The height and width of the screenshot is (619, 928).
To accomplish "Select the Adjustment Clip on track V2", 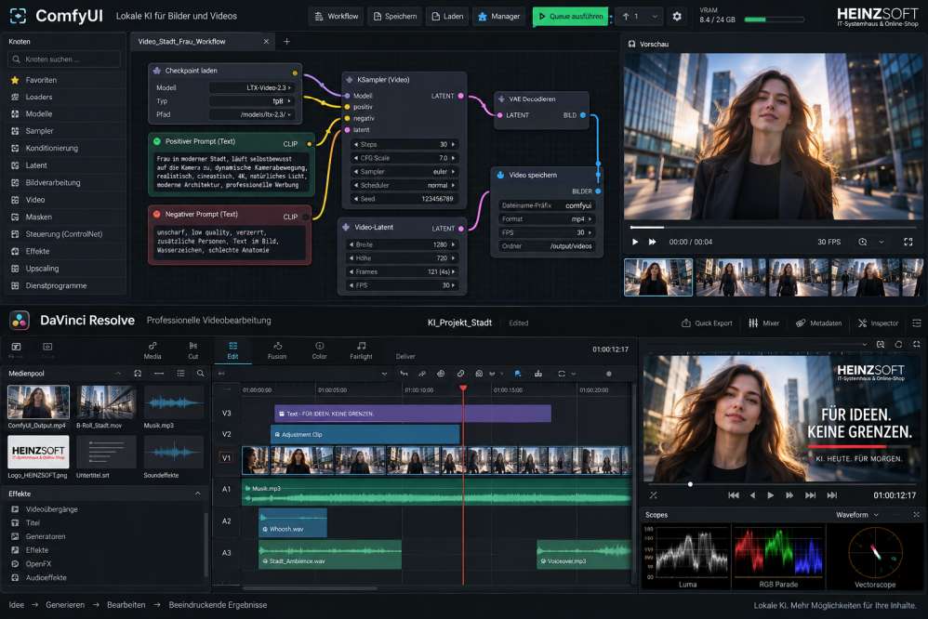I will [365, 434].
